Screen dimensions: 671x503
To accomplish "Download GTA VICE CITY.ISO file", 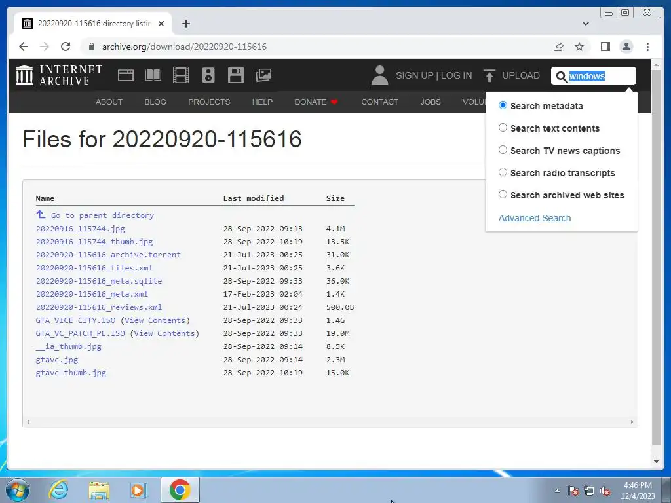I will (76, 320).
